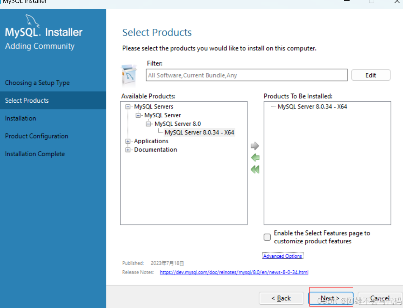This screenshot has width=403, height=308.
Task: Select Installation Complete step
Action: point(35,154)
